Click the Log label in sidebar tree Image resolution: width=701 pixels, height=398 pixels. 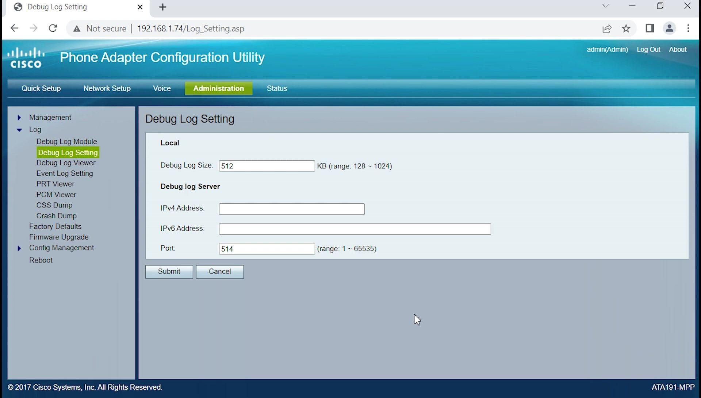pos(35,129)
